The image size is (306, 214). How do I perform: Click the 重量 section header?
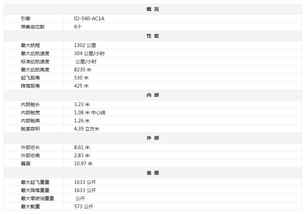tap(153, 173)
